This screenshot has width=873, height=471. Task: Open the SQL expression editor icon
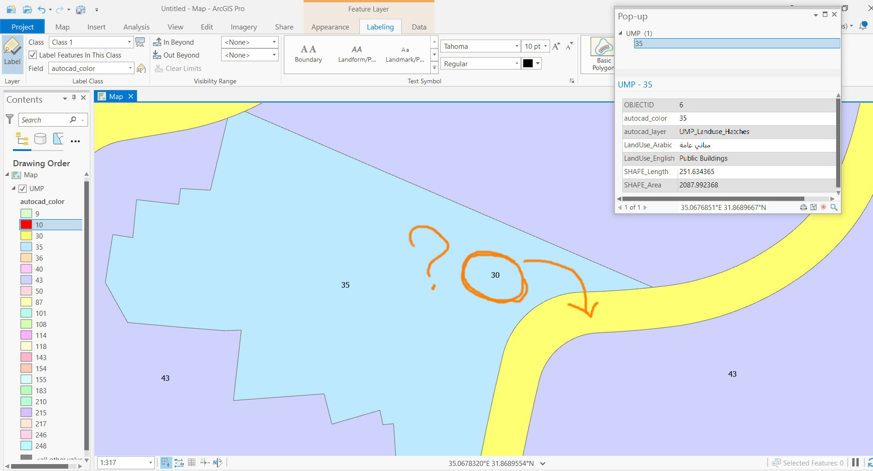click(x=140, y=42)
